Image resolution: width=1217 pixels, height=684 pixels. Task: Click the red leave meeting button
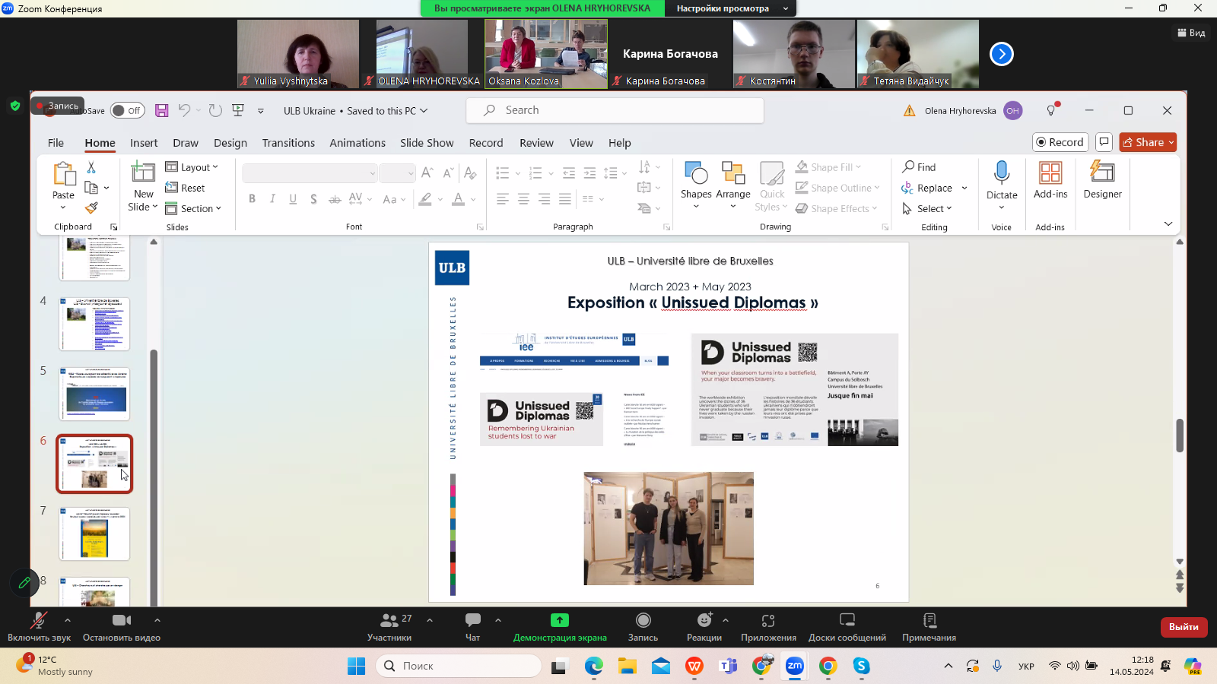coord(1184,627)
